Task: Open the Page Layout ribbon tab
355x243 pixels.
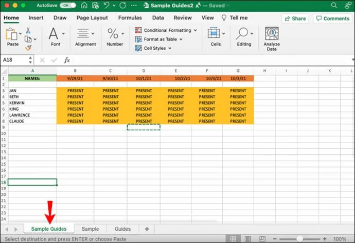Action: [x=92, y=18]
